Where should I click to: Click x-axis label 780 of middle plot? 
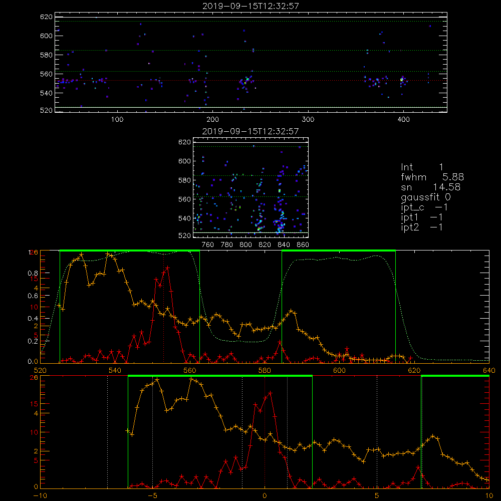227,245
